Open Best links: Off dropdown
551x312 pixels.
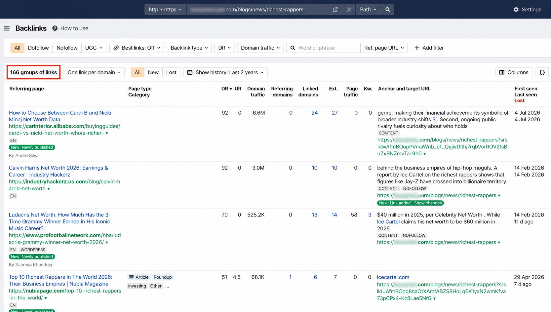137,48
